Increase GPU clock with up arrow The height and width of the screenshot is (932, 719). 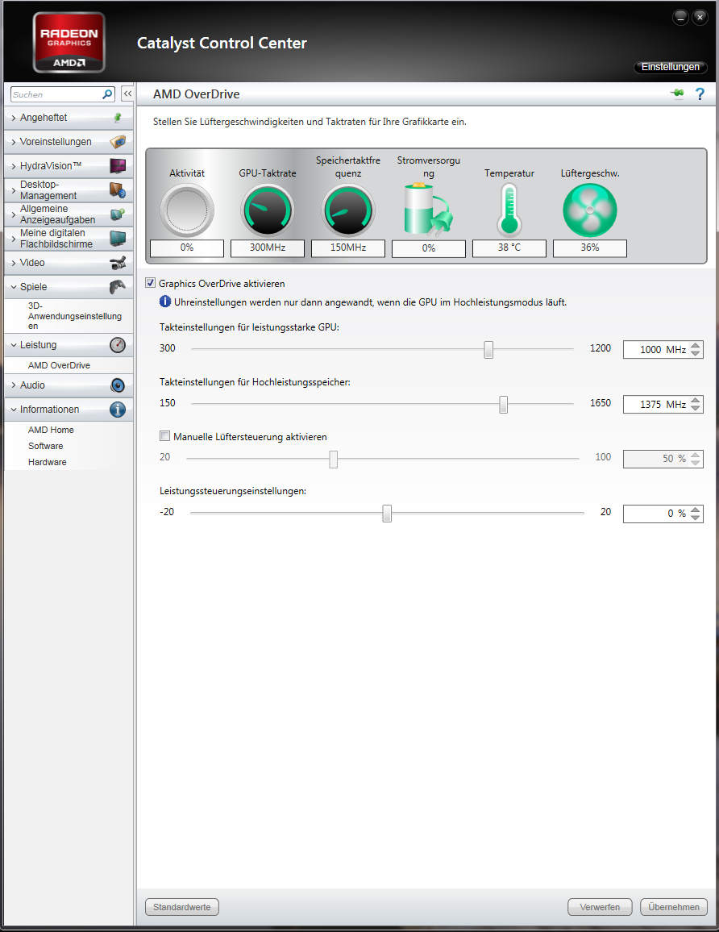pyautogui.click(x=696, y=345)
